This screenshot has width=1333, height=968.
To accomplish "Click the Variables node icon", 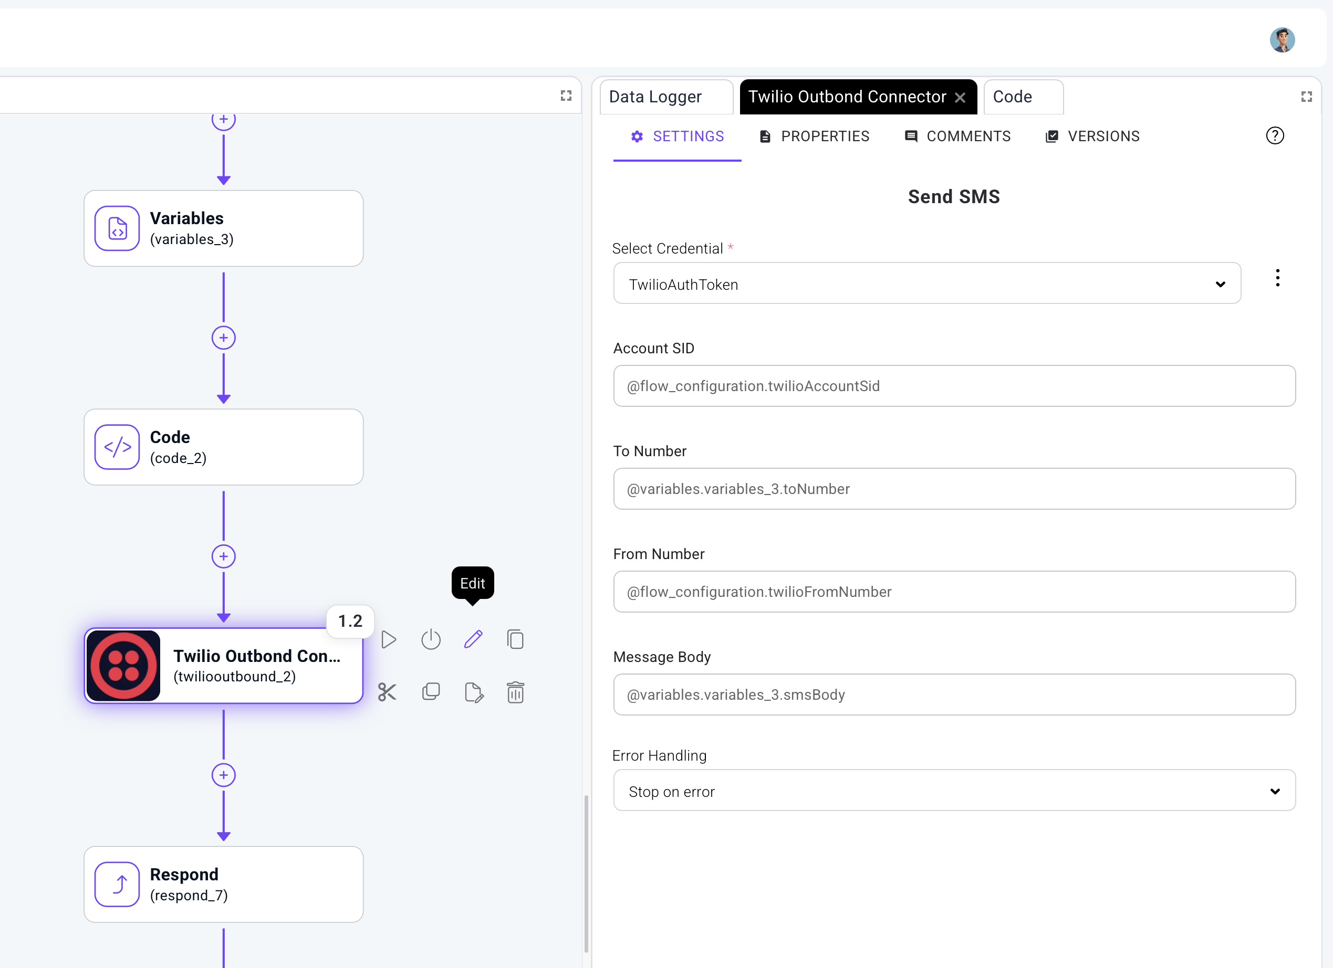I will tap(117, 228).
